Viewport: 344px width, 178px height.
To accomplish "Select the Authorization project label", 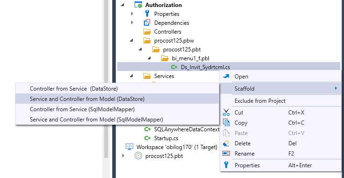I will [164, 5].
